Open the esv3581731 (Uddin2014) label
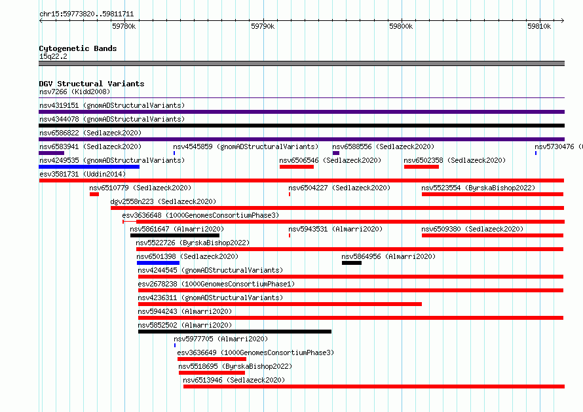Screen dimensions: 583x412 83,174
